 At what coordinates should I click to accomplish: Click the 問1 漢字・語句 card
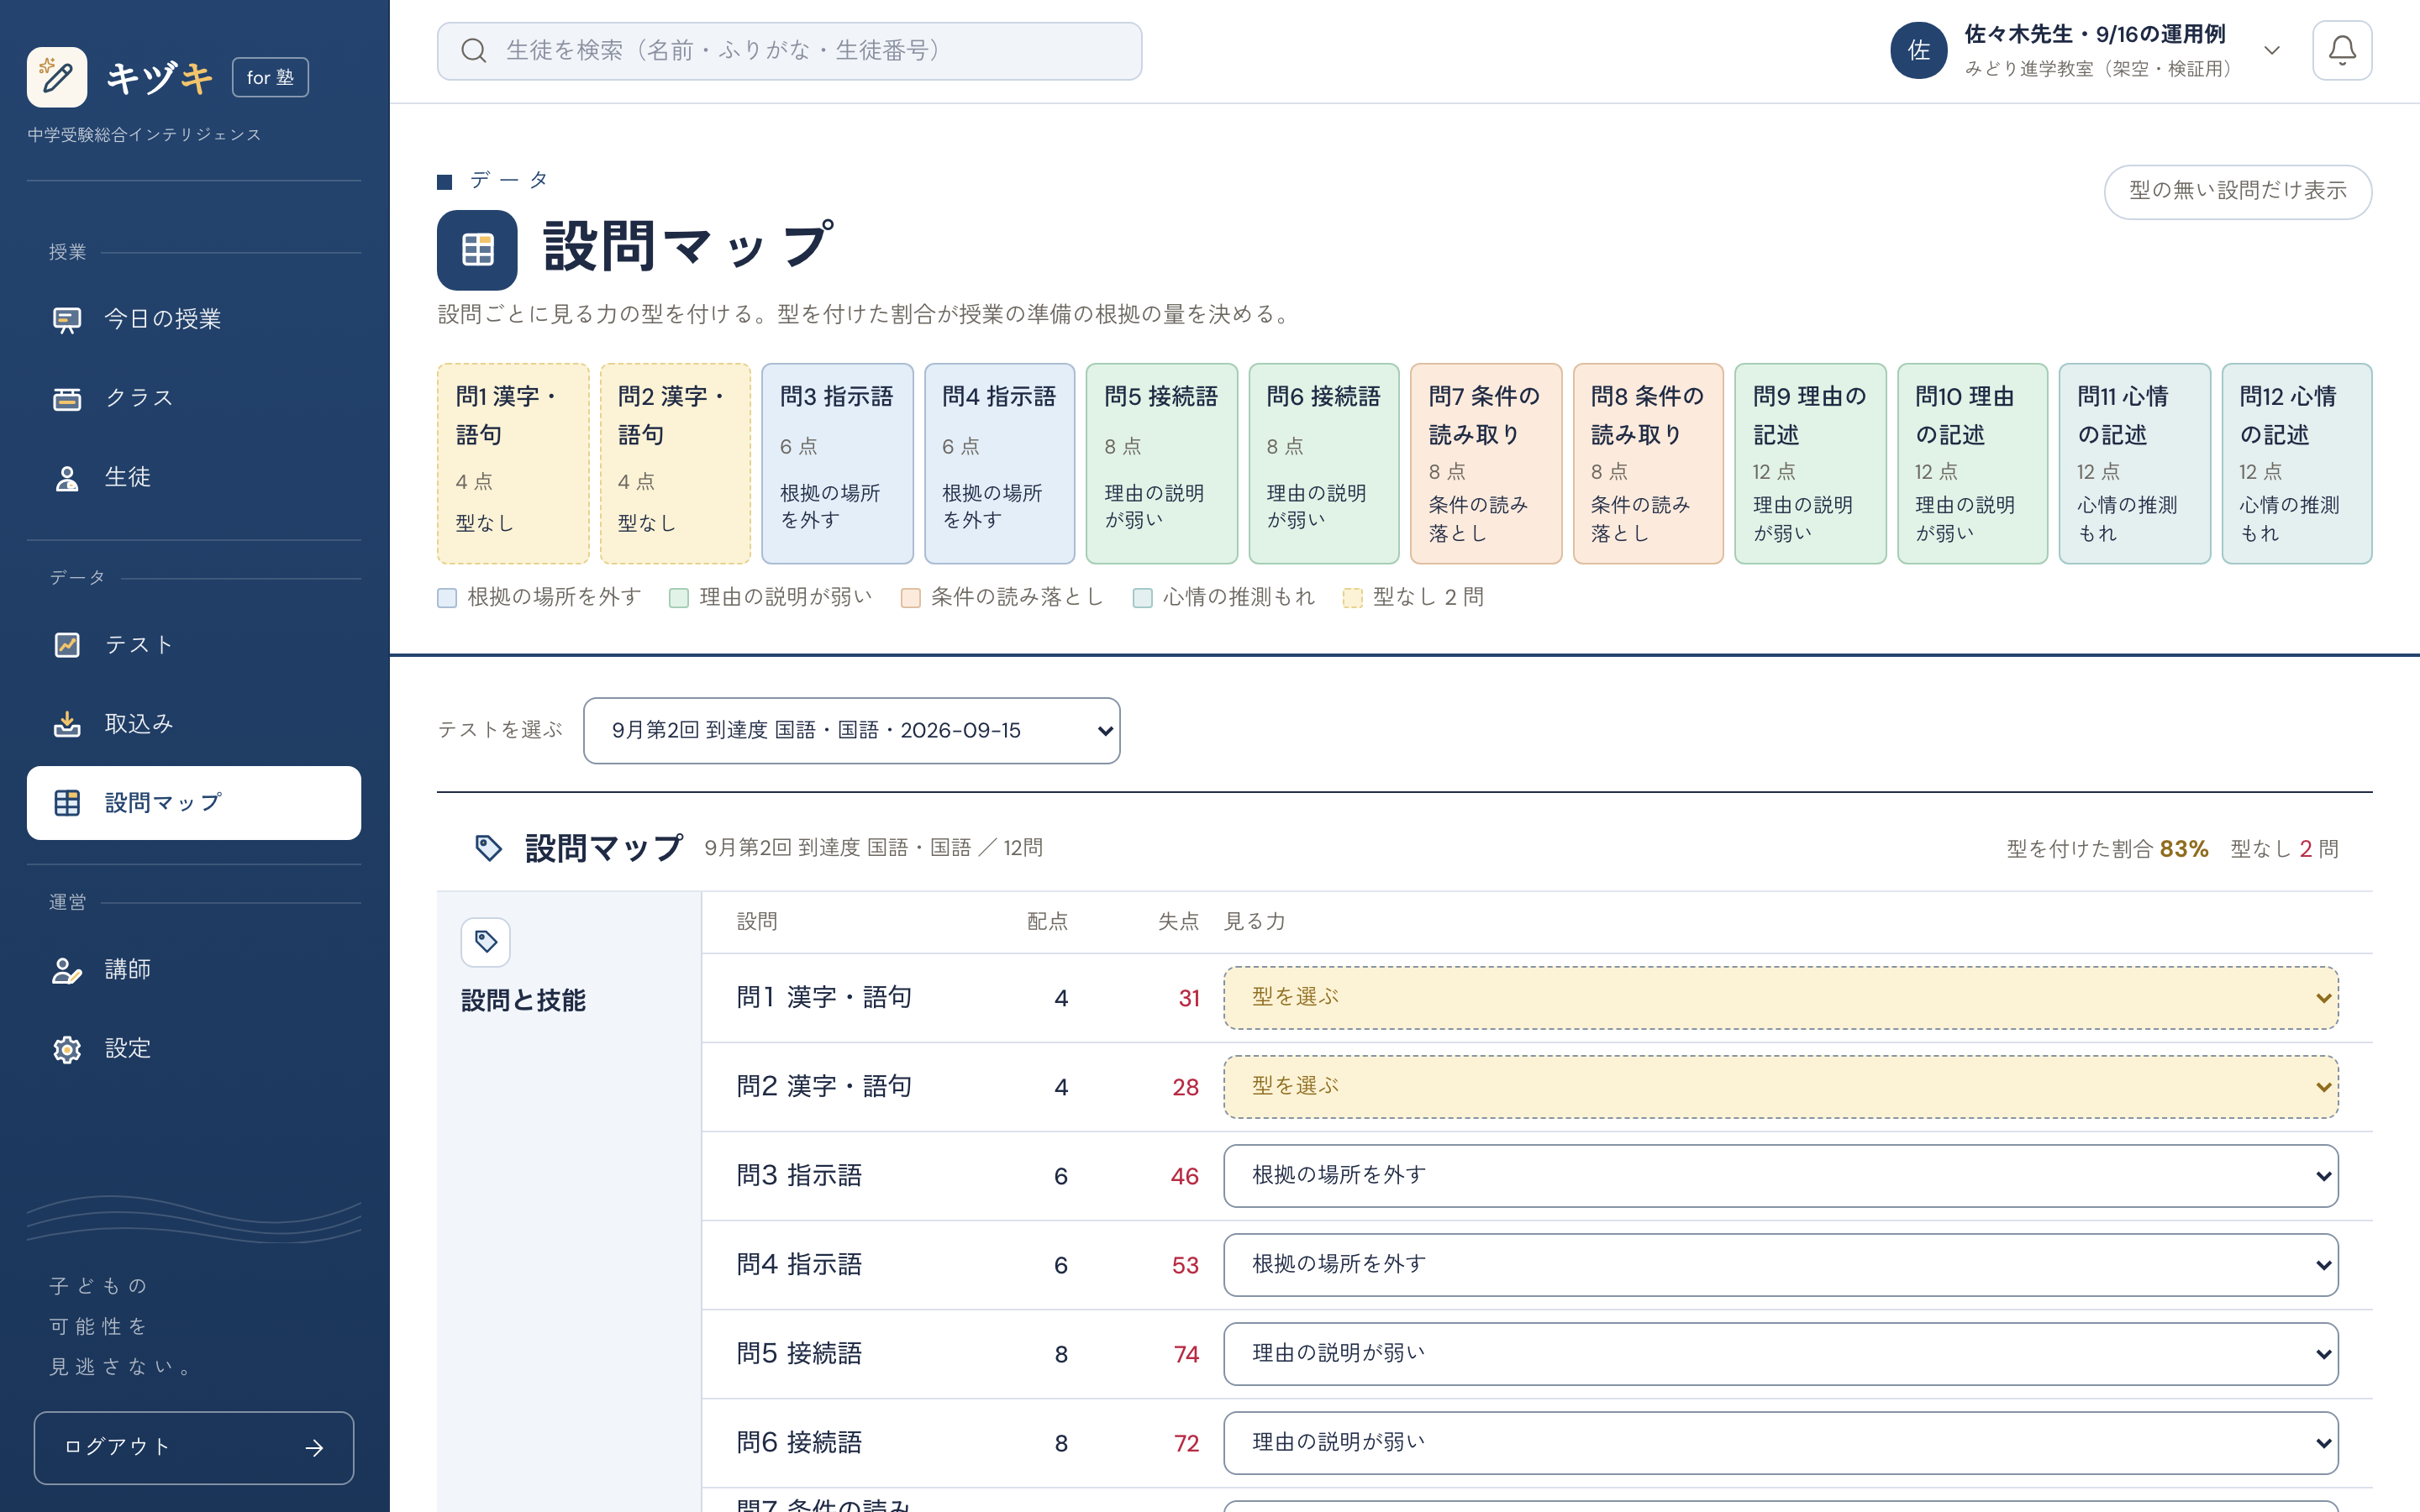[x=512, y=464]
